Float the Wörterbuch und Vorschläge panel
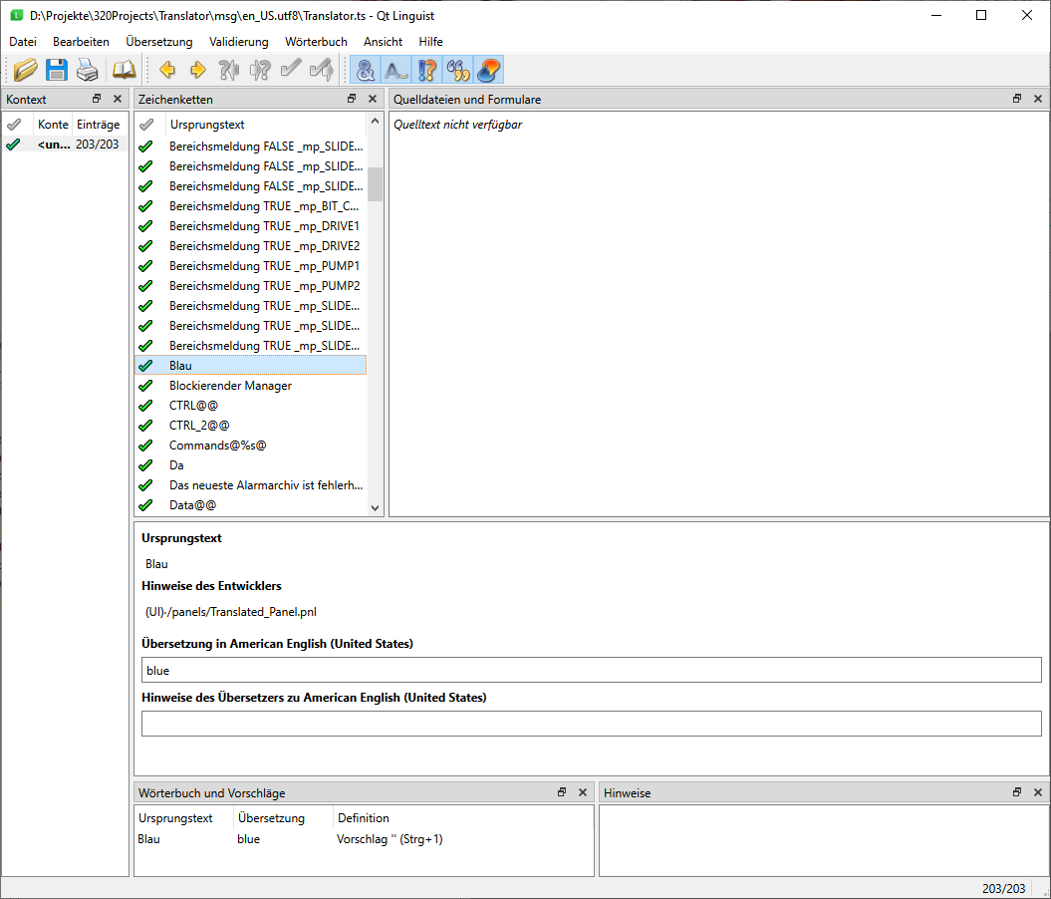The height and width of the screenshot is (899, 1051). pos(562,792)
